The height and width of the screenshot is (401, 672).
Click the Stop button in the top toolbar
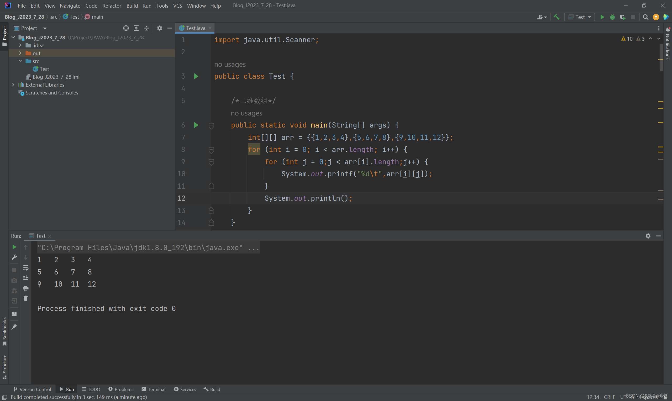coord(633,17)
